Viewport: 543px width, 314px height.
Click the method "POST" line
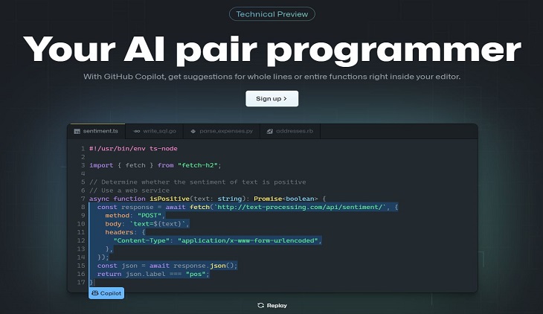[x=135, y=215]
